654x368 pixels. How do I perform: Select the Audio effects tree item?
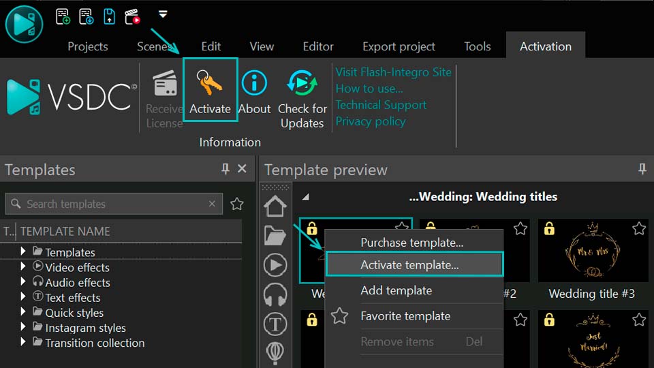78,282
